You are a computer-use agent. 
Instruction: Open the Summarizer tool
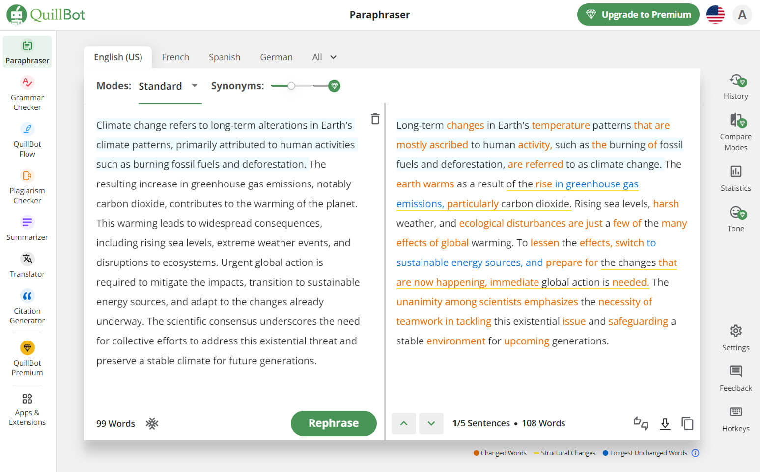[x=28, y=229]
